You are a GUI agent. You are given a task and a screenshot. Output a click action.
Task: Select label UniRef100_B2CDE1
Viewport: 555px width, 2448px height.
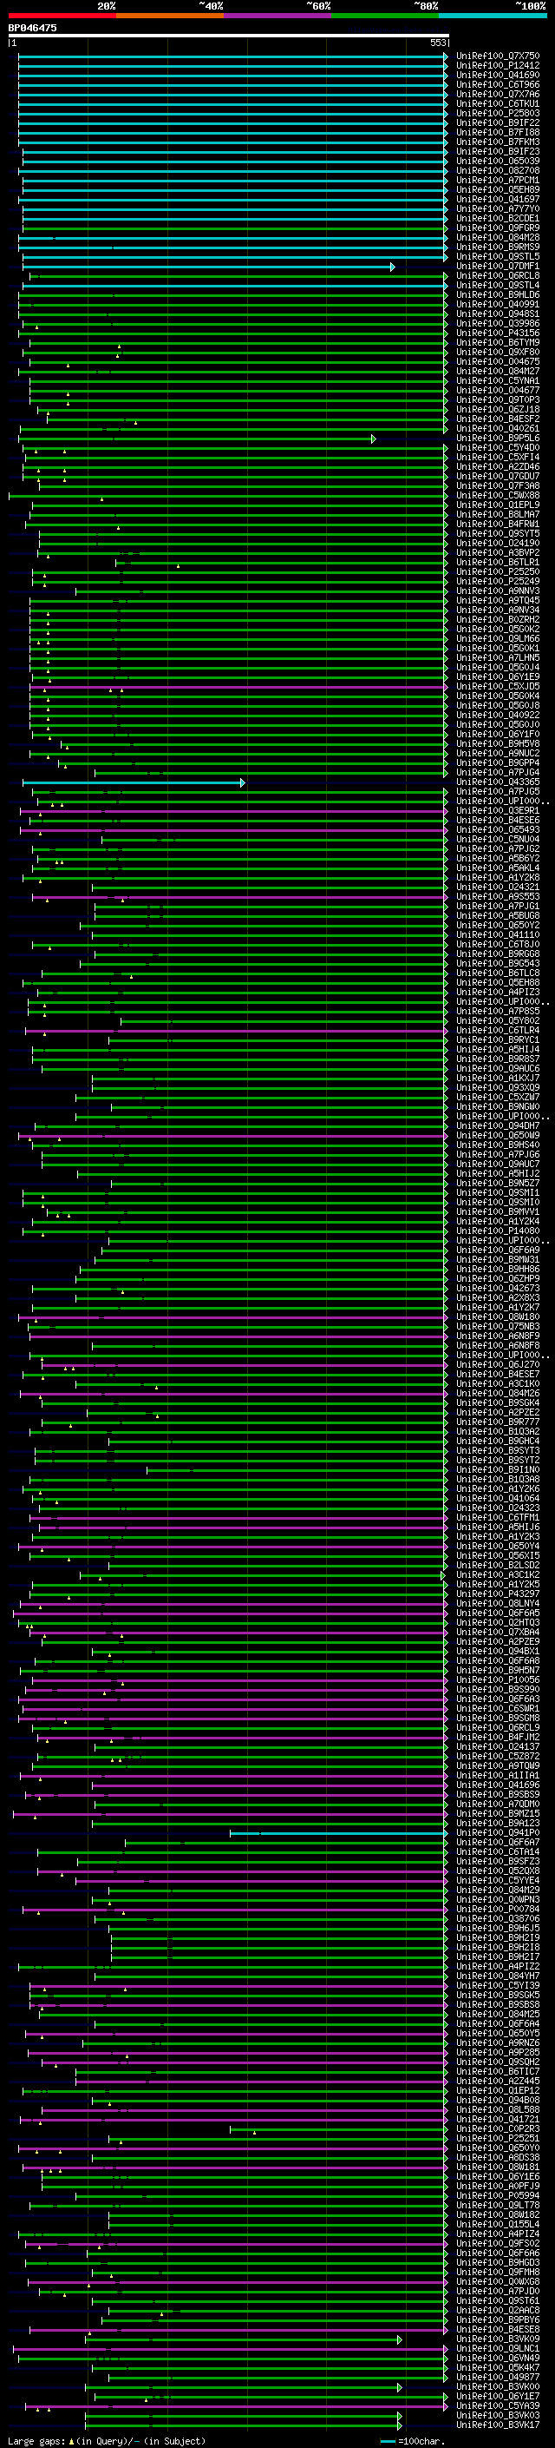(497, 219)
